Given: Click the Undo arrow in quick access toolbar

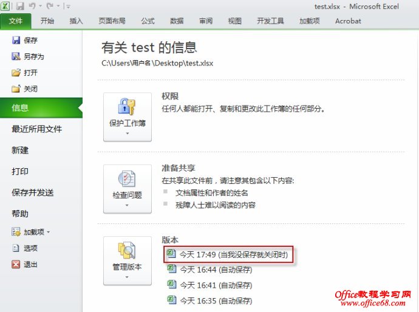Looking at the screenshot, I should (x=32, y=6).
